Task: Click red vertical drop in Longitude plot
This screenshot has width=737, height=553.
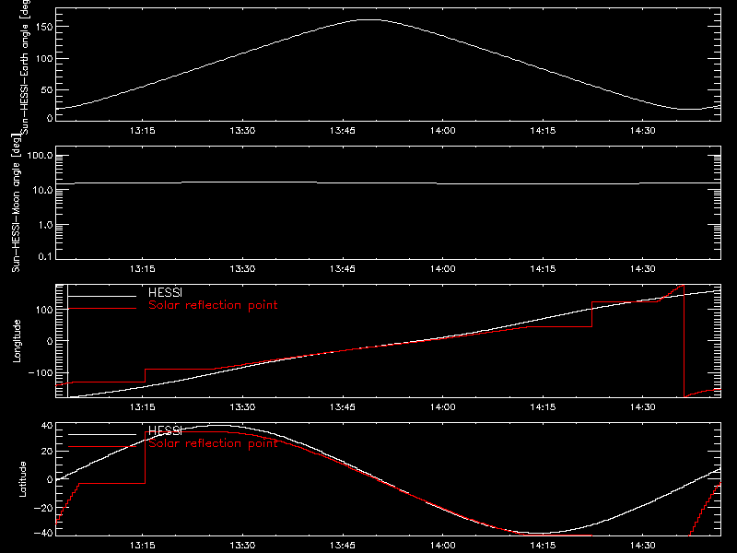Action: point(684,341)
